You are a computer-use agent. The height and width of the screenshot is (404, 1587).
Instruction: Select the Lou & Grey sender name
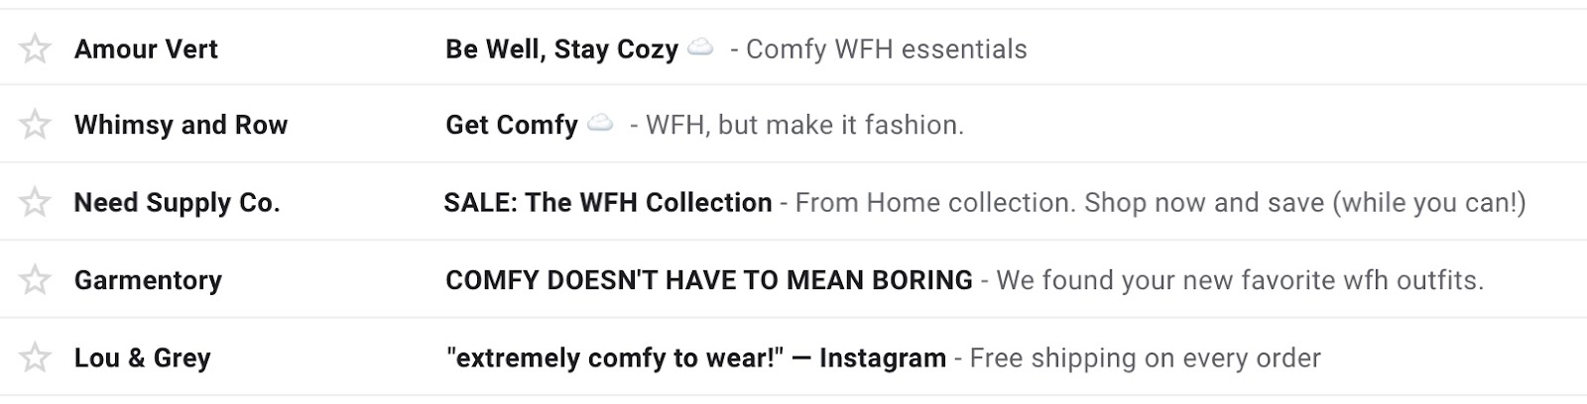(x=142, y=358)
